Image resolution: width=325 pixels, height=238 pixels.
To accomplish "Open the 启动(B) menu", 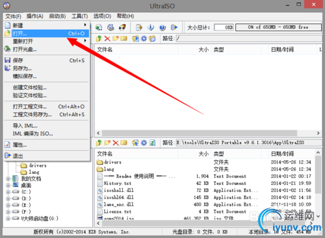I will (x=57, y=16).
